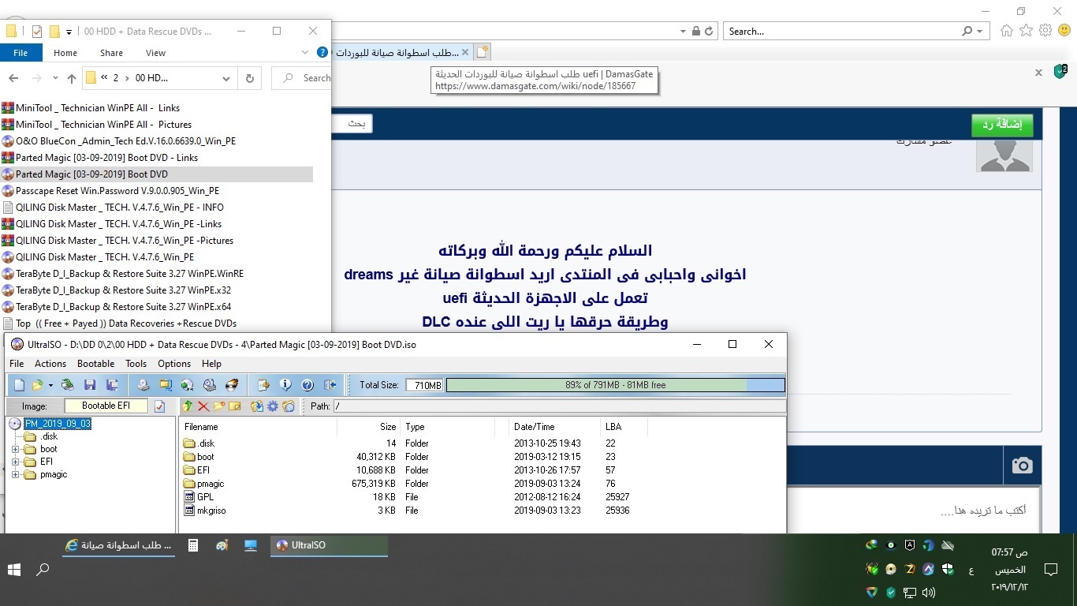Select the GPL file in UltraISO file list
The height and width of the screenshot is (606, 1077).
pos(205,497)
